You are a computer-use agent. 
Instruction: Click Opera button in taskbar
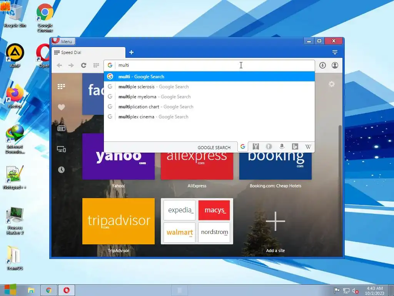[x=67, y=290]
